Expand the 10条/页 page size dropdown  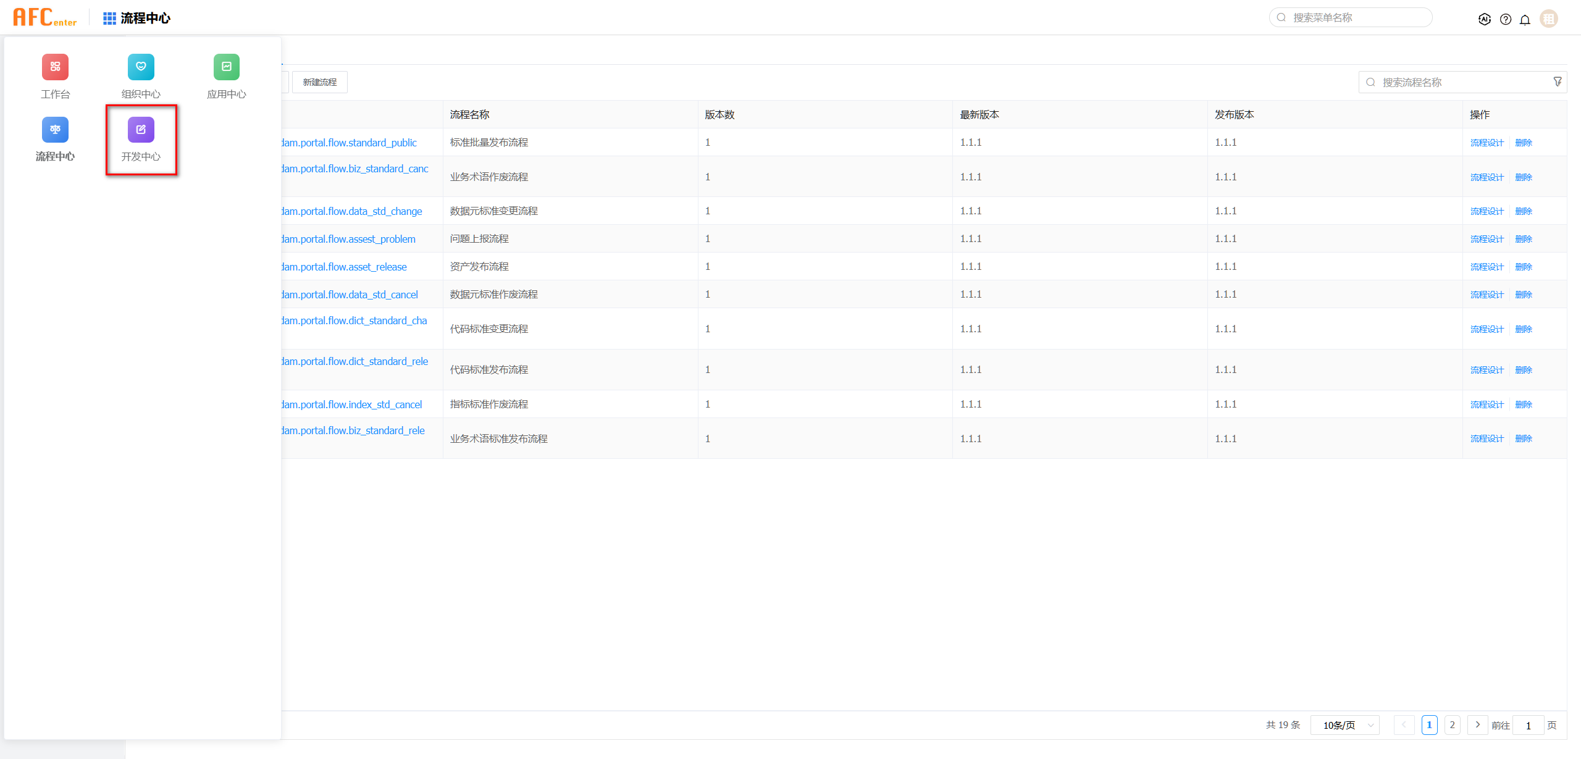pos(1344,725)
